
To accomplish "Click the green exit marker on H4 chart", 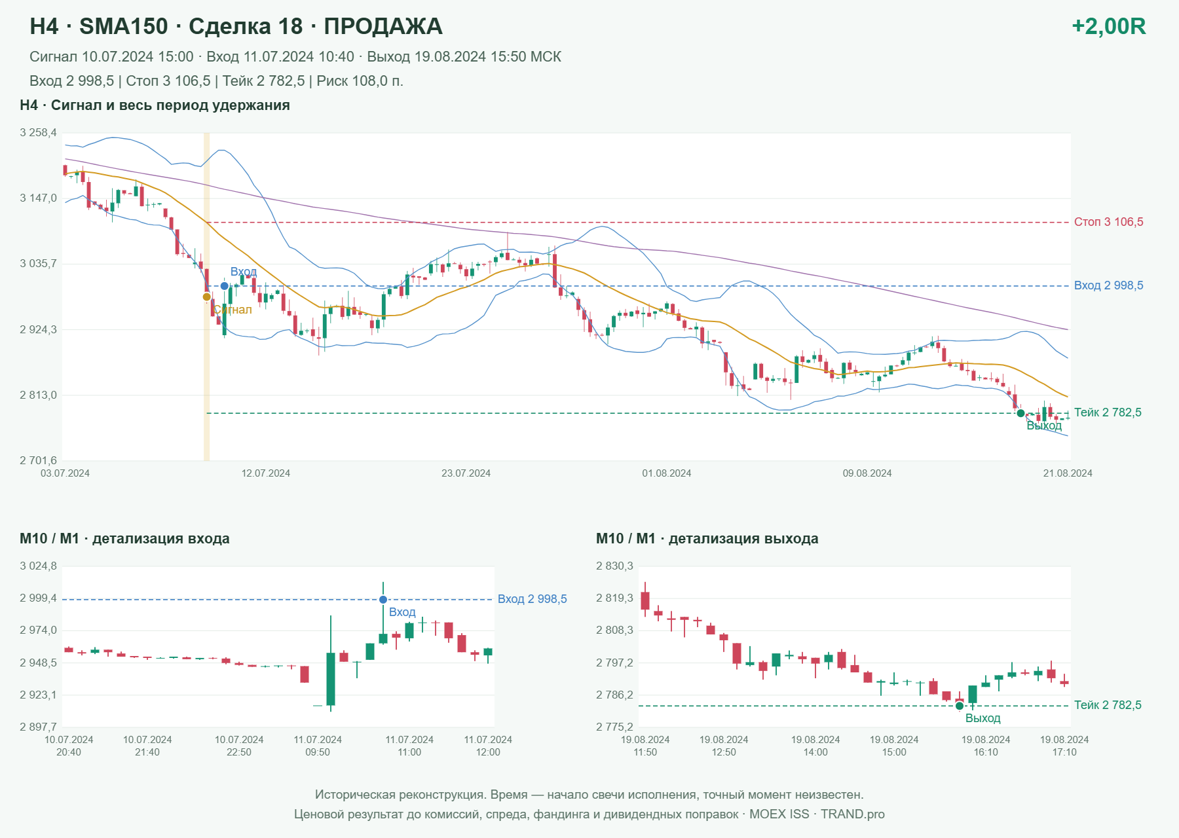I will [1020, 413].
